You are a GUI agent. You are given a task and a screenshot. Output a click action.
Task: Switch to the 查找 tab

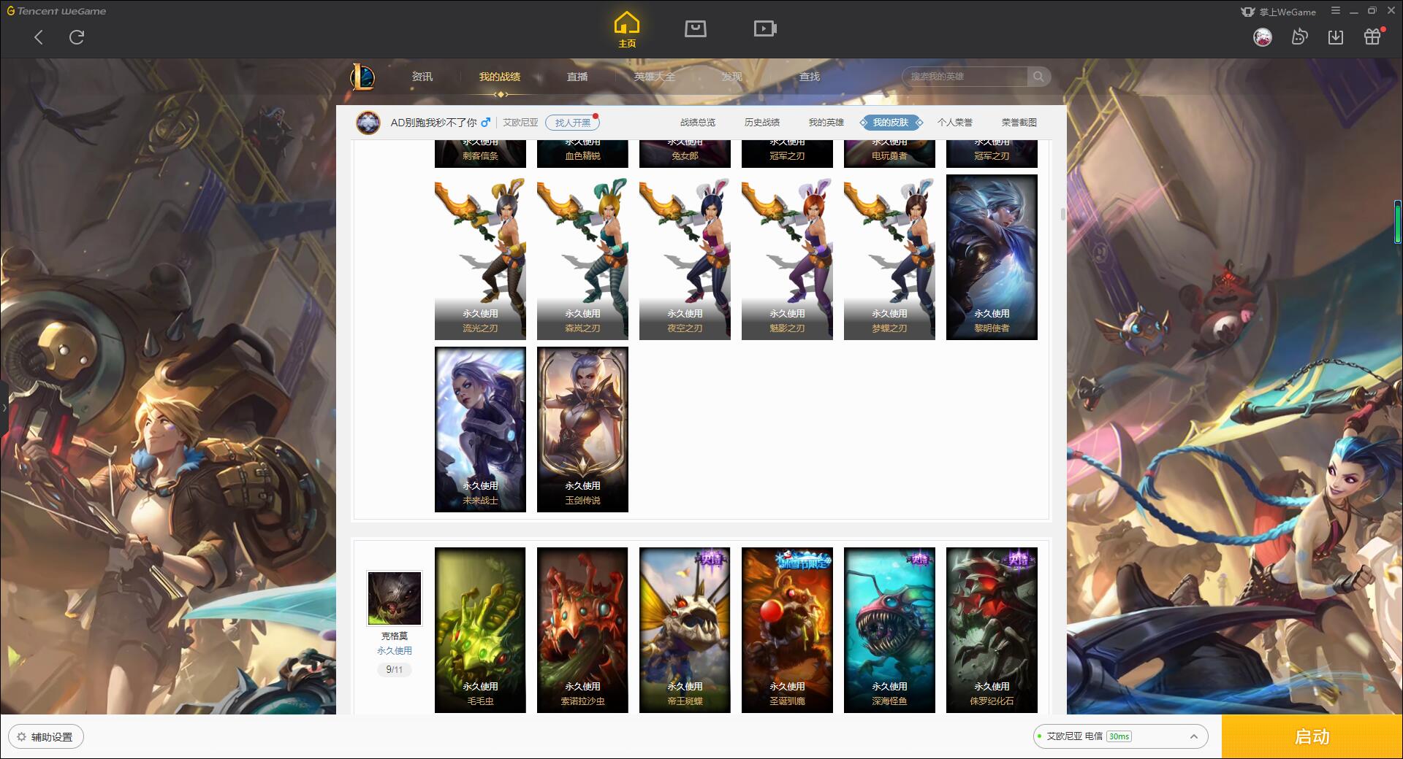[x=810, y=77]
